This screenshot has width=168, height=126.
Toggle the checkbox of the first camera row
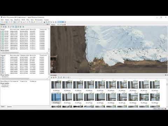(x=1, y=31)
